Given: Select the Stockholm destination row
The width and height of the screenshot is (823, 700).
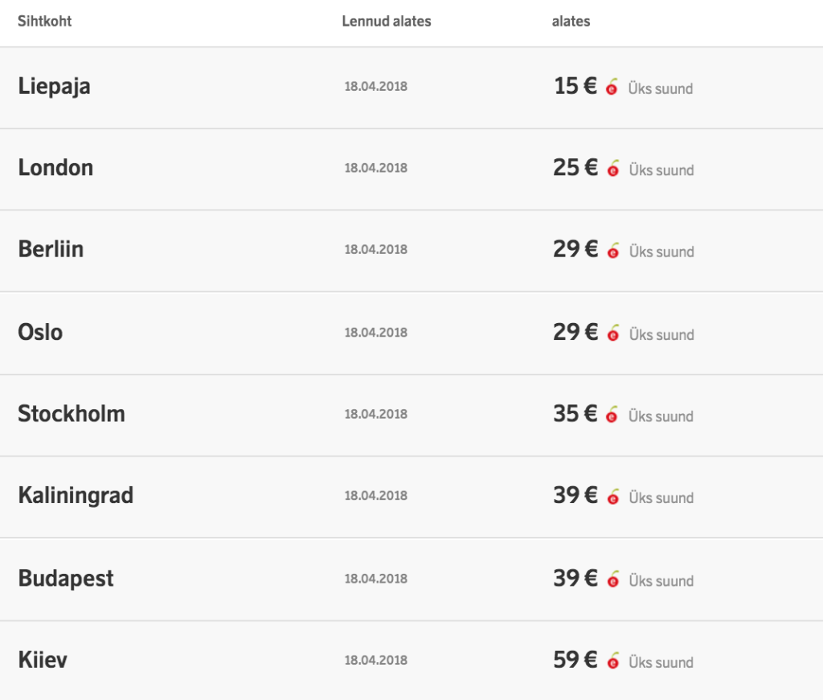Looking at the screenshot, I should [72, 414].
